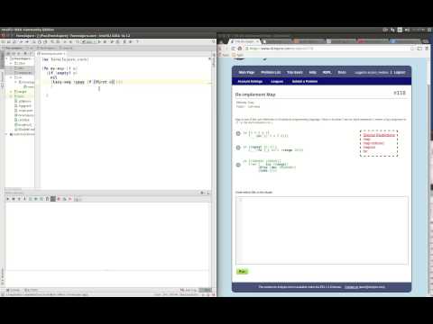Open session gear menu in top panel
This screenshot has height=324, width=433.
[x=429, y=30]
